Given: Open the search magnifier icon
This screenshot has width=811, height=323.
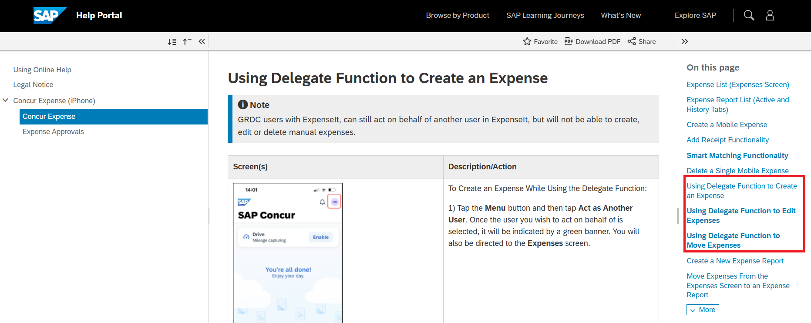Looking at the screenshot, I should [749, 15].
